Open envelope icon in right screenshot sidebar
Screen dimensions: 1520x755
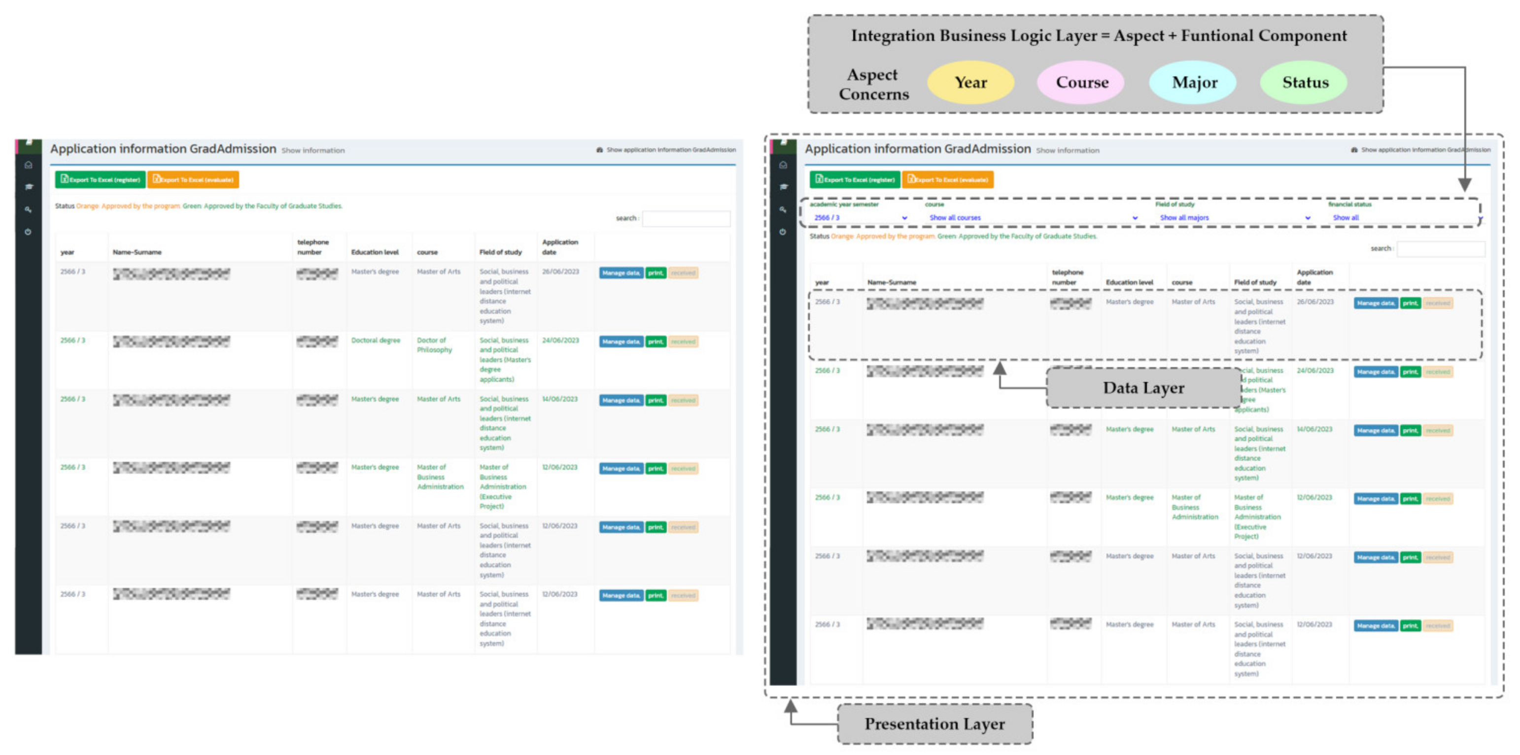click(x=783, y=165)
